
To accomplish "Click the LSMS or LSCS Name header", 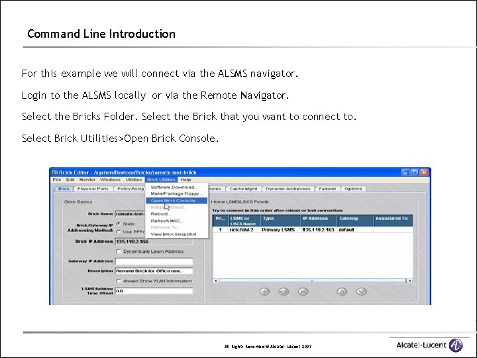I will pyautogui.click(x=245, y=221).
